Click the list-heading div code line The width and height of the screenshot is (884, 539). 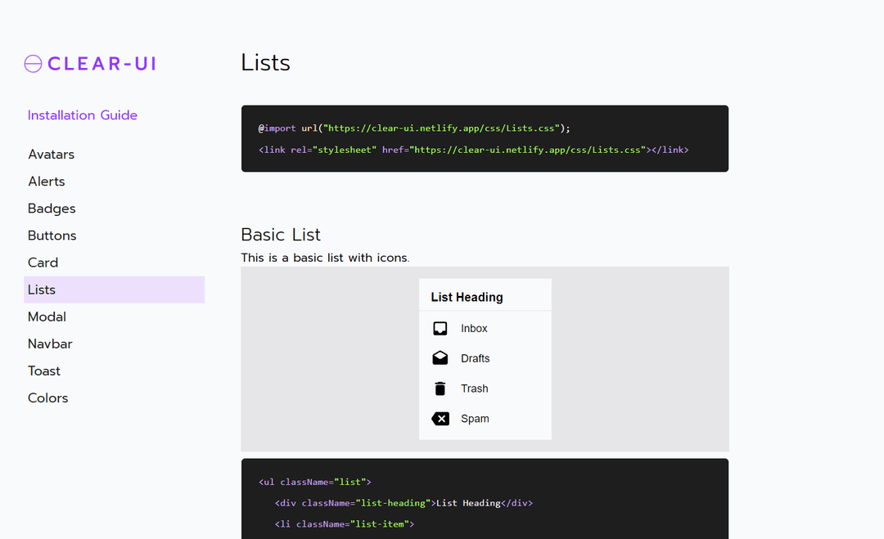[404, 503]
